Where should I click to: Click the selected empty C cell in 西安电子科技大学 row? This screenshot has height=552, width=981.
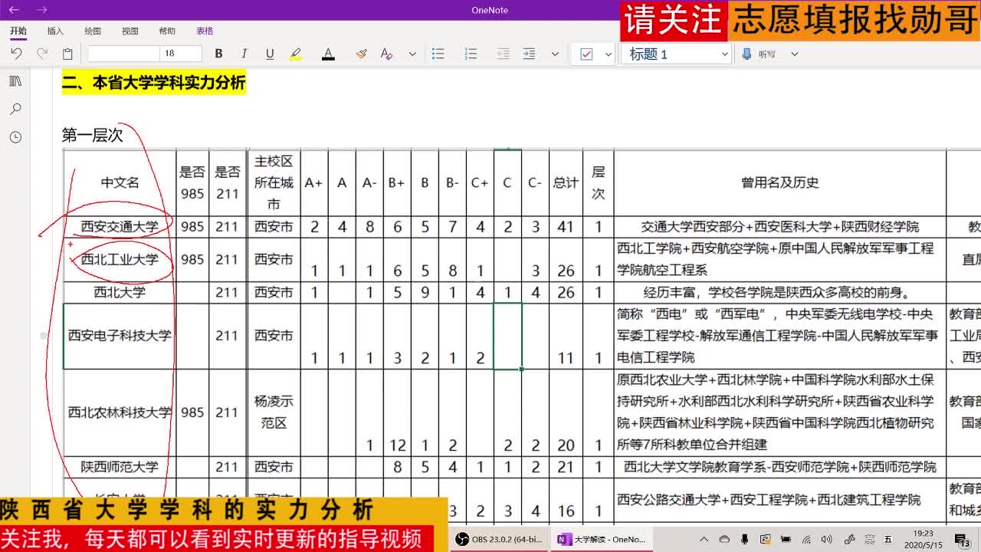point(507,336)
